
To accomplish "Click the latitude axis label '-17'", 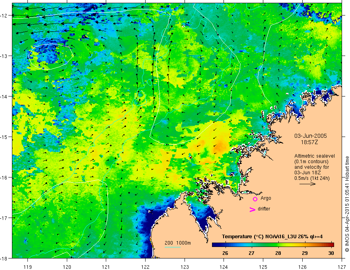I will 4,218.
